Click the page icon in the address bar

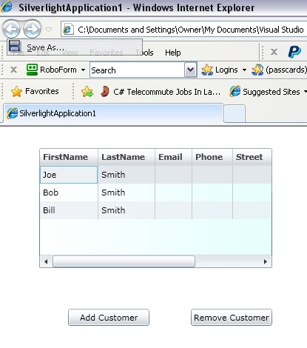(x=68, y=30)
